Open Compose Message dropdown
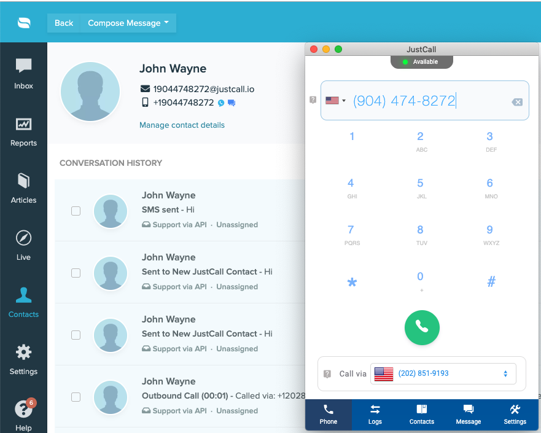Screen dimensions: 541x433 [128, 23]
